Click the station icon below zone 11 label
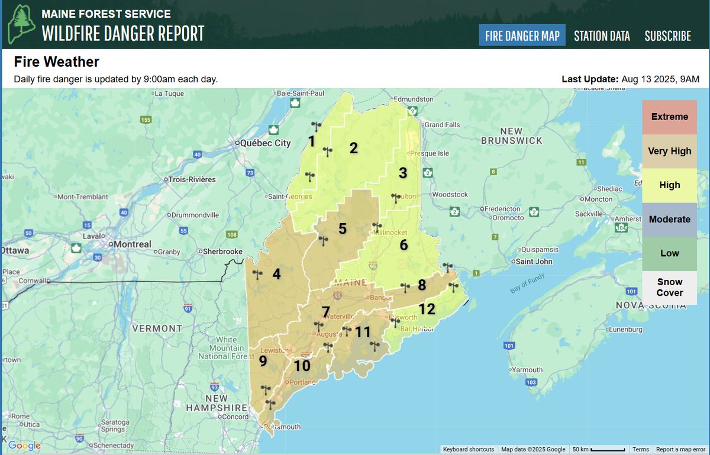The width and height of the screenshot is (710, 455). point(373,345)
